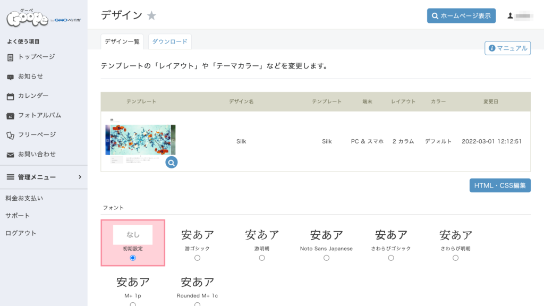544x306 pixels.
Task: Open the トップページ sidebar icon
Action: 11,57
